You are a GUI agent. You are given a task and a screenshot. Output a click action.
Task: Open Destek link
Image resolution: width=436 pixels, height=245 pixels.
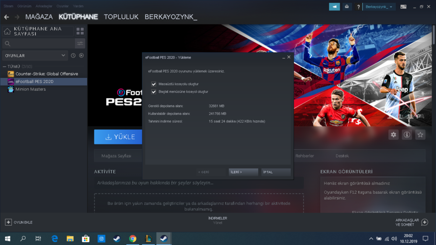coord(342,156)
